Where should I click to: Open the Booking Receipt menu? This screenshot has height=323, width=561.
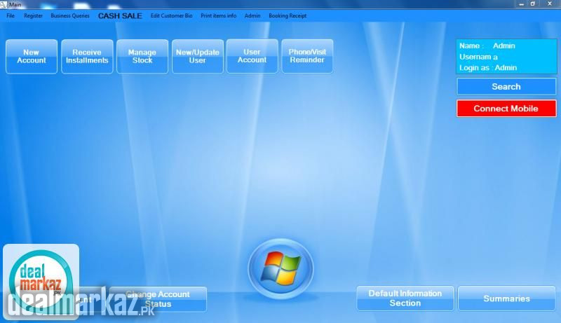click(288, 15)
